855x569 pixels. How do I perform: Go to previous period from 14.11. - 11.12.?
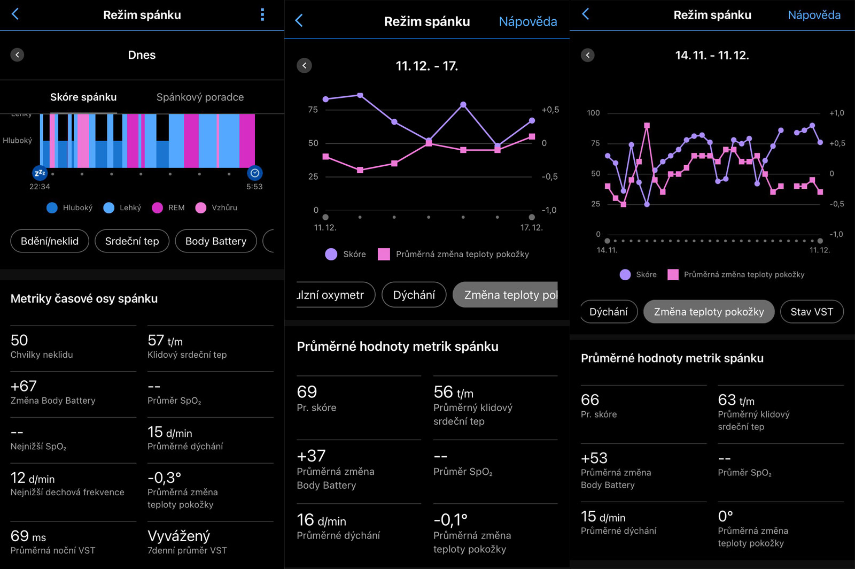coord(588,55)
